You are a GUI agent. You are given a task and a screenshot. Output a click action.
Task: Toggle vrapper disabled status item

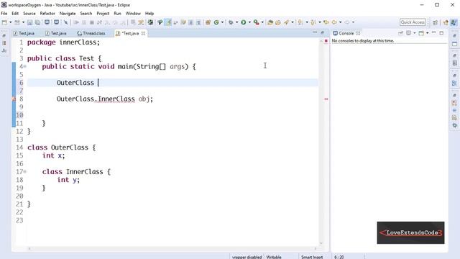[x=247, y=257]
